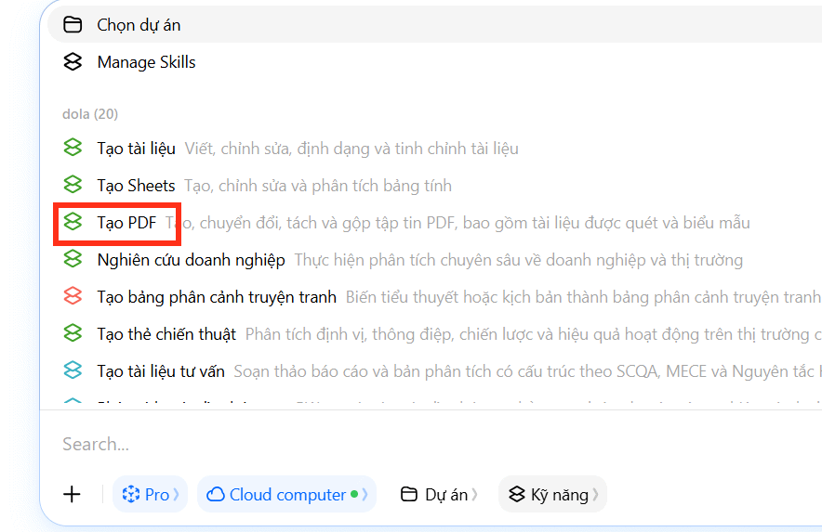The width and height of the screenshot is (822, 532).
Task: Click the Dự án label
Action: coord(446,495)
